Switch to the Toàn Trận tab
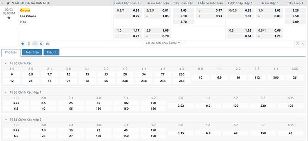Viewport: 308px width, 141px height. [x=32, y=52]
